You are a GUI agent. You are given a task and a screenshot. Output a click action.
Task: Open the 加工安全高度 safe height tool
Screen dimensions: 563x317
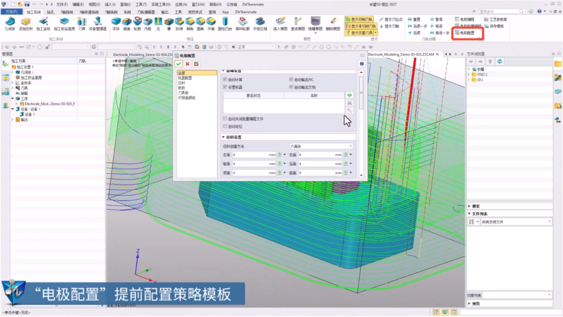[x=64, y=23]
